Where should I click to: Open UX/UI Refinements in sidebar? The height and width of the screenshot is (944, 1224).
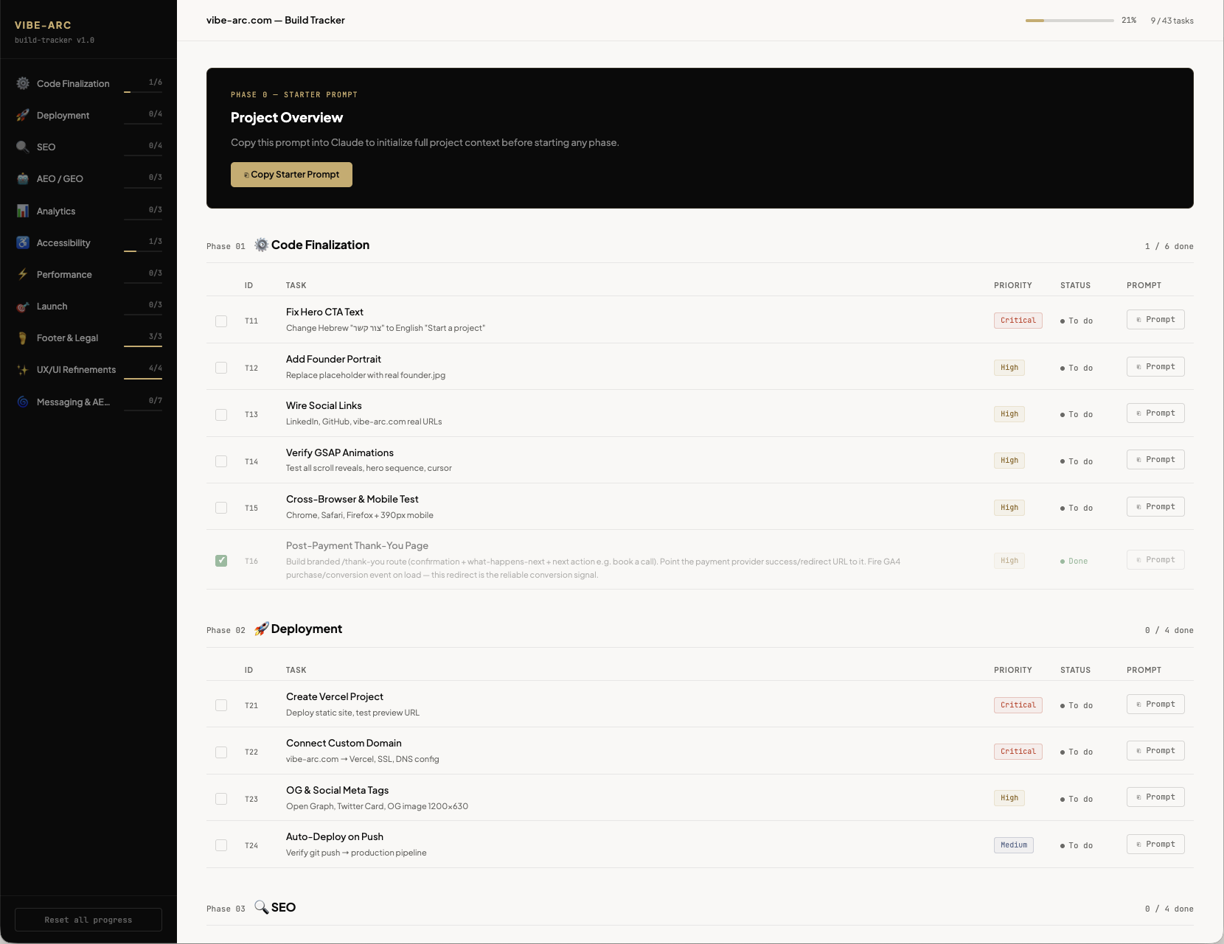coord(88,369)
